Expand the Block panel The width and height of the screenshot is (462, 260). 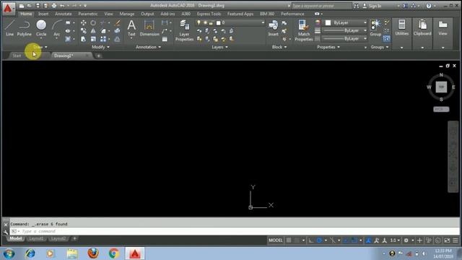coord(279,47)
